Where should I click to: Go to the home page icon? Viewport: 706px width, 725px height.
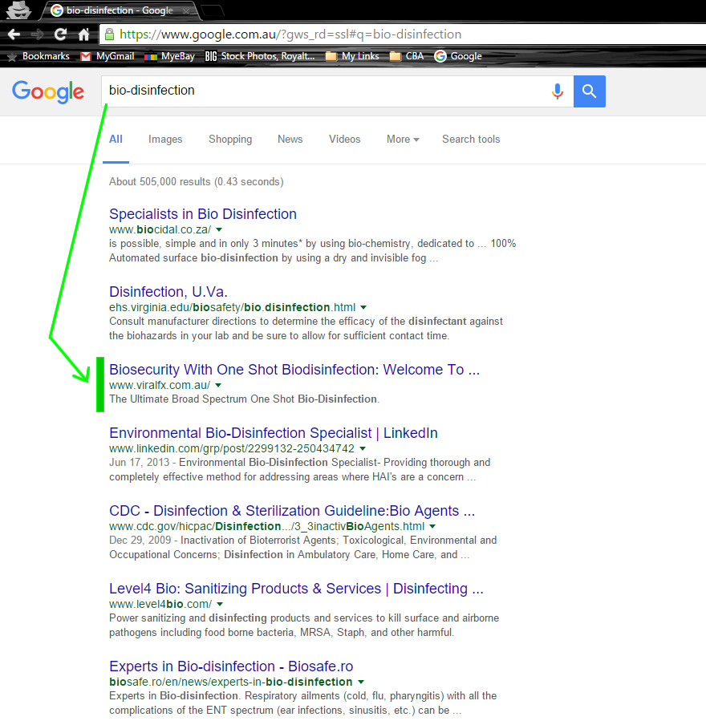click(x=83, y=34)
